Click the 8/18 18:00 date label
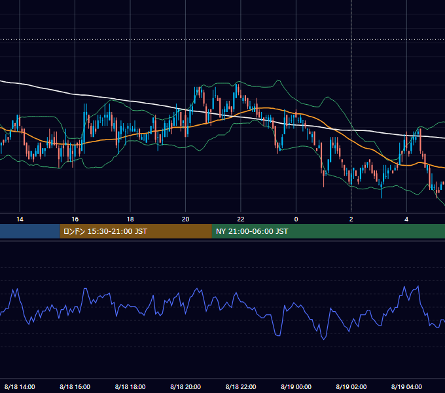This screenshot has height=393, width=445. 130,386
